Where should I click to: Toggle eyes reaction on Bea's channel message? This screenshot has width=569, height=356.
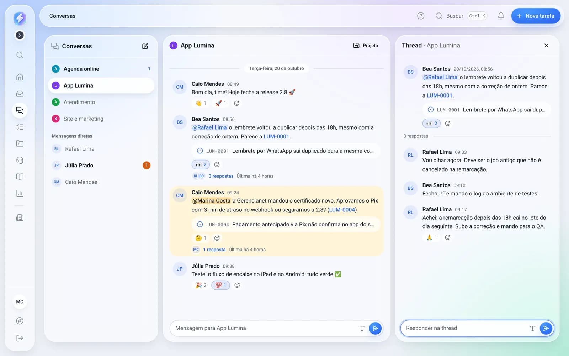point(201,164)
